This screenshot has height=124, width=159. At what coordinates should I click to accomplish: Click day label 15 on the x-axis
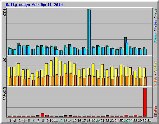[75, 121]
